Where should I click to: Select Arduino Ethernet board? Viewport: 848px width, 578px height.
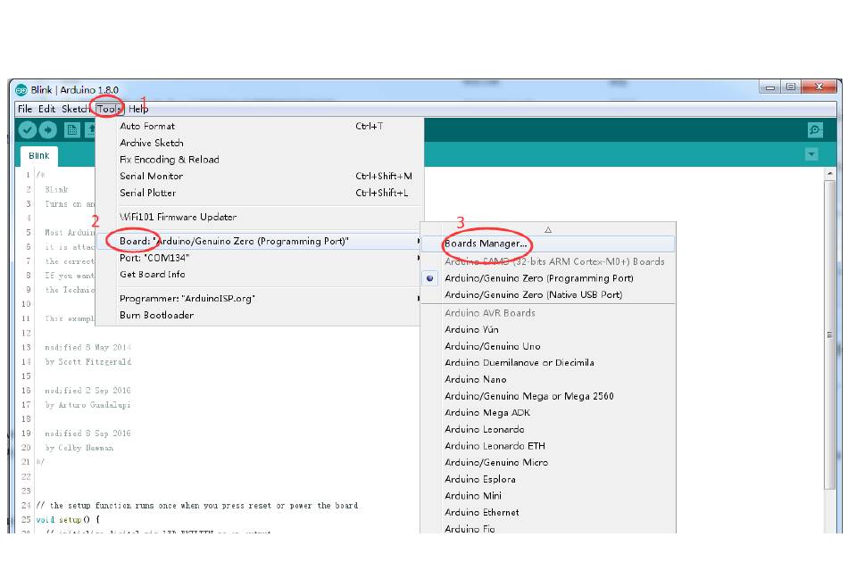(x=548, y=512)
